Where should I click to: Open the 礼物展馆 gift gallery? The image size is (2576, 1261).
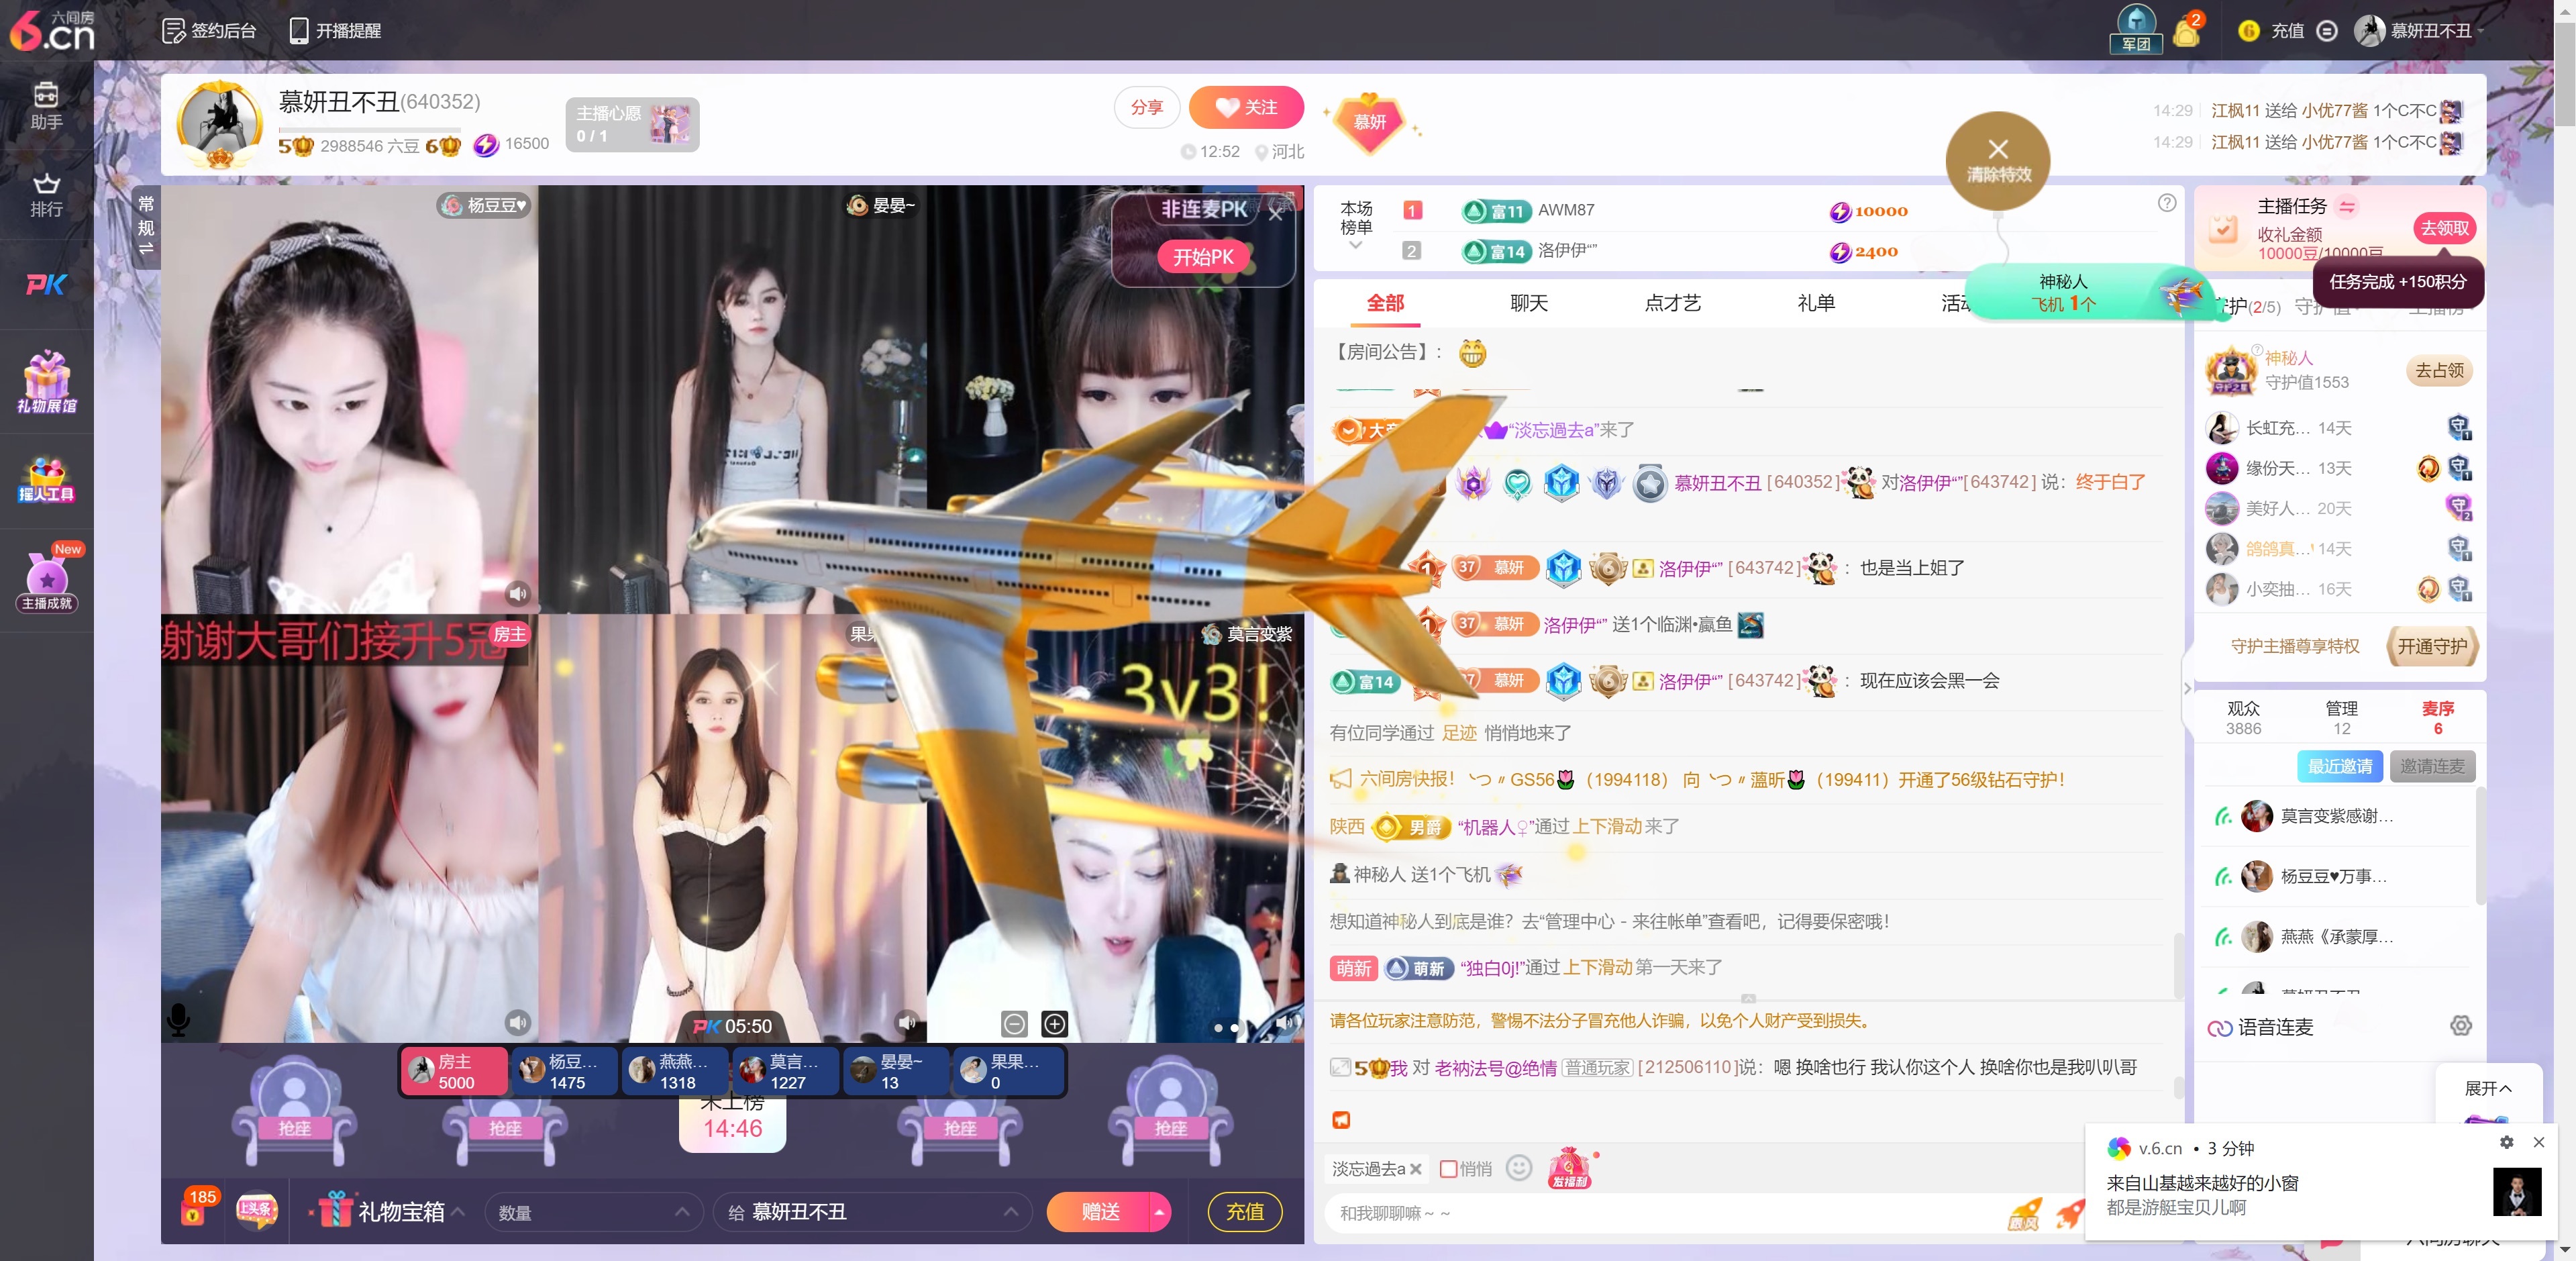click(x=46, y=382)
